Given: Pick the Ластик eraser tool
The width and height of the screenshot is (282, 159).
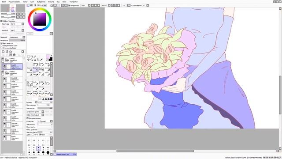Looking at the screenshot, I should (47, 64).
